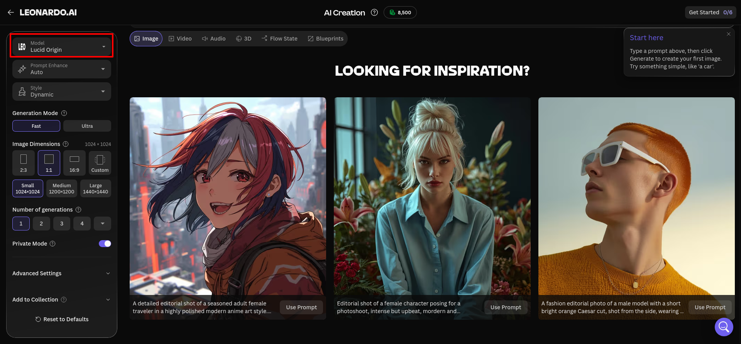The height and width of the screenshot is (344, 741).
Task: Click the 8,500 token balance badge
Action: 400,12
